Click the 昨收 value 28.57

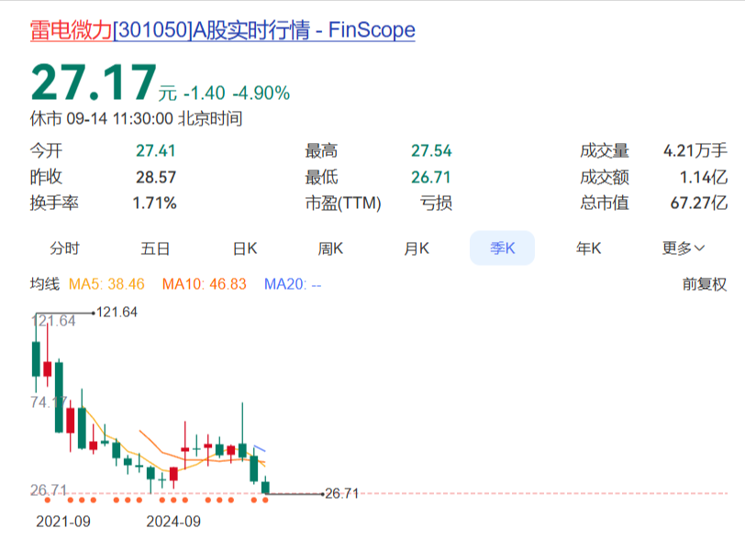pos(156,177)
